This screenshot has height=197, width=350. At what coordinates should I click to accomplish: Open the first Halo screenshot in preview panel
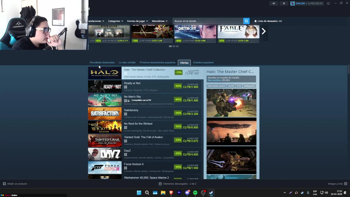click(x=231, y=103)
